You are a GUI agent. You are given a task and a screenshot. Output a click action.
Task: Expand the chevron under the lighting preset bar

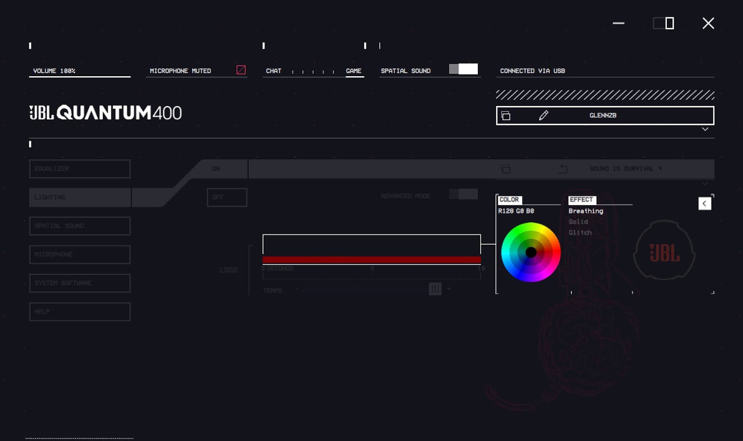coord(705,184)
